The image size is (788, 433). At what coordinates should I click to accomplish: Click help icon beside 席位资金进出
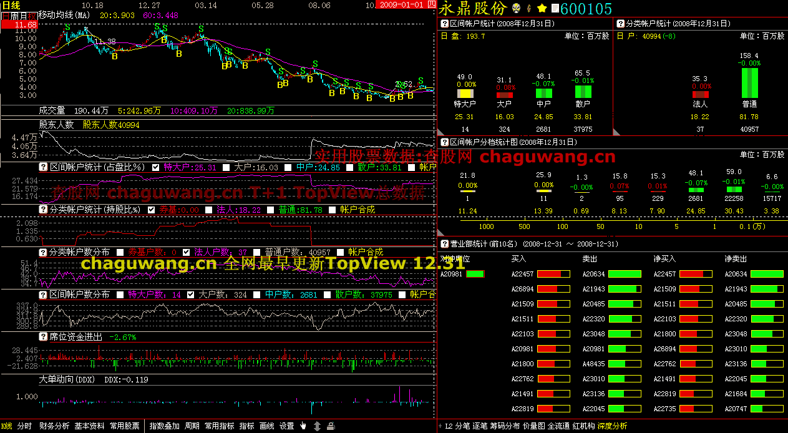pyautogui.click(x=44, y=337)
